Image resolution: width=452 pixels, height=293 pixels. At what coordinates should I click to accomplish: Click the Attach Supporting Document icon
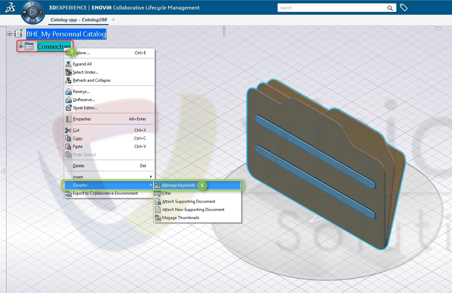click(x=157, y=201)
